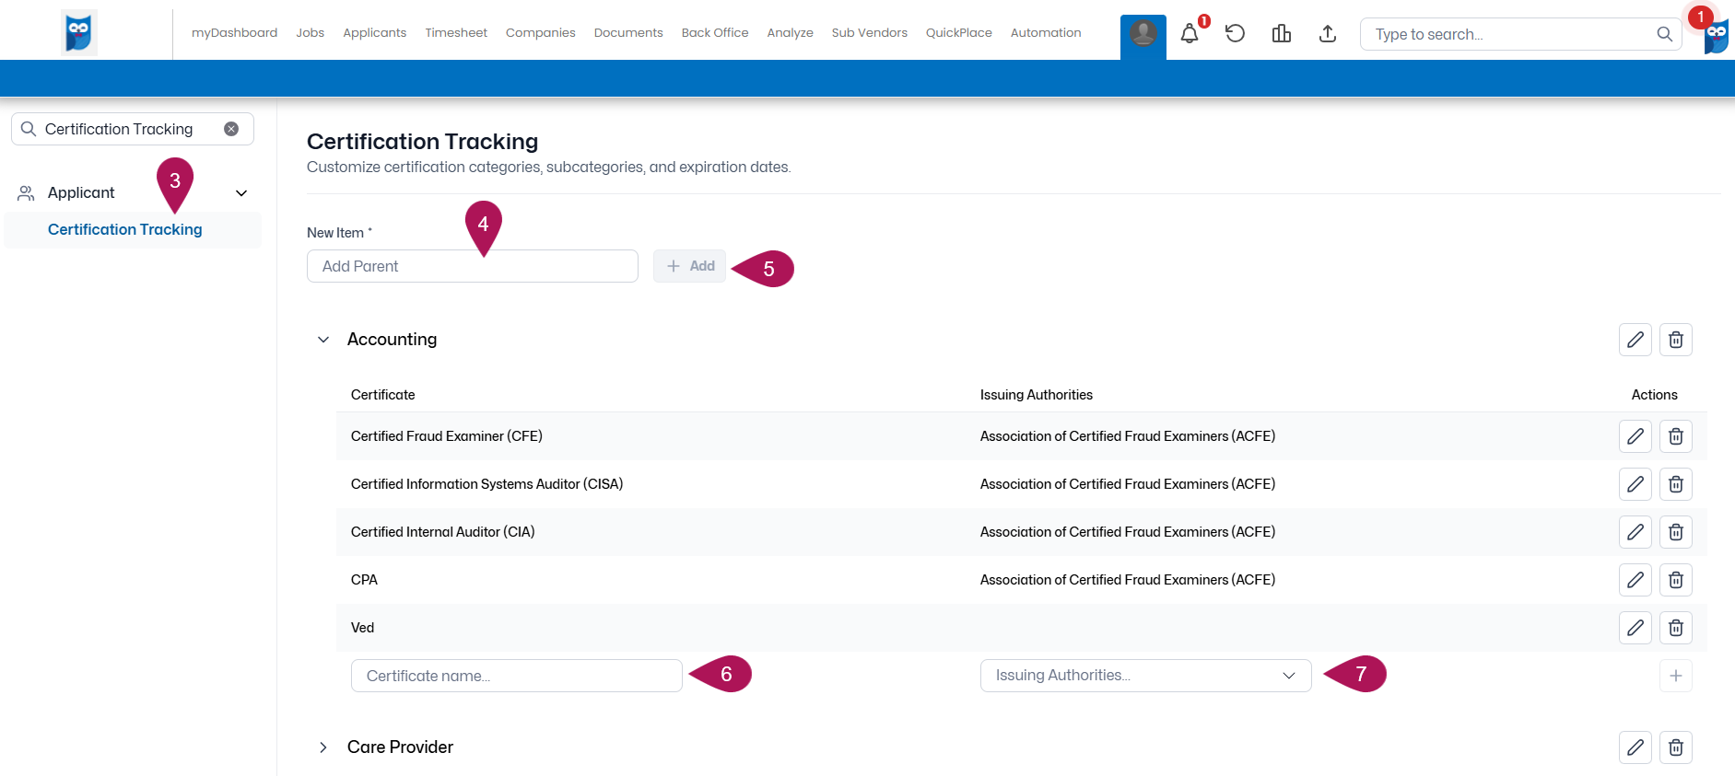The image size is (1735, 776).
Task: Clear the Certification Tracking sidebar search
Action: [231, 129]
